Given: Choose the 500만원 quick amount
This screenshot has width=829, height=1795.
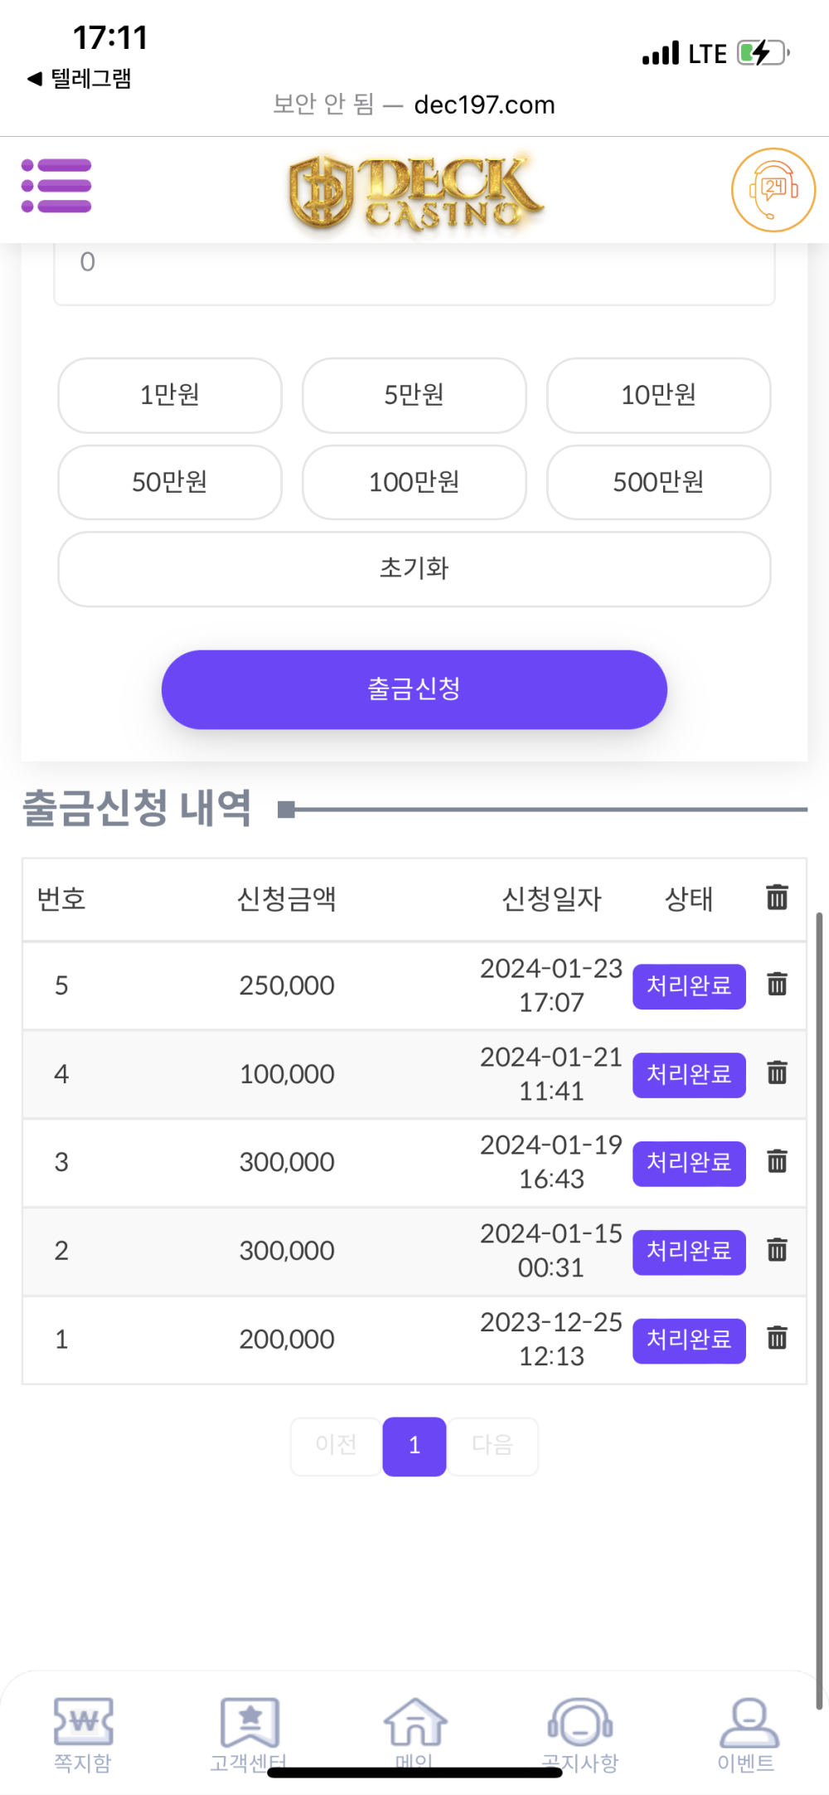Looking at the screenshot, I should point(658,482).
